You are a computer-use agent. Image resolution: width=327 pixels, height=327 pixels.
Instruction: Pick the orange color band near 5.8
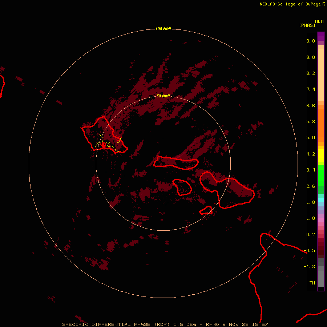[x=321, y=122]
